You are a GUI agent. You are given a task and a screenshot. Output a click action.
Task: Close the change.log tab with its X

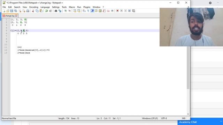[16, 16]
